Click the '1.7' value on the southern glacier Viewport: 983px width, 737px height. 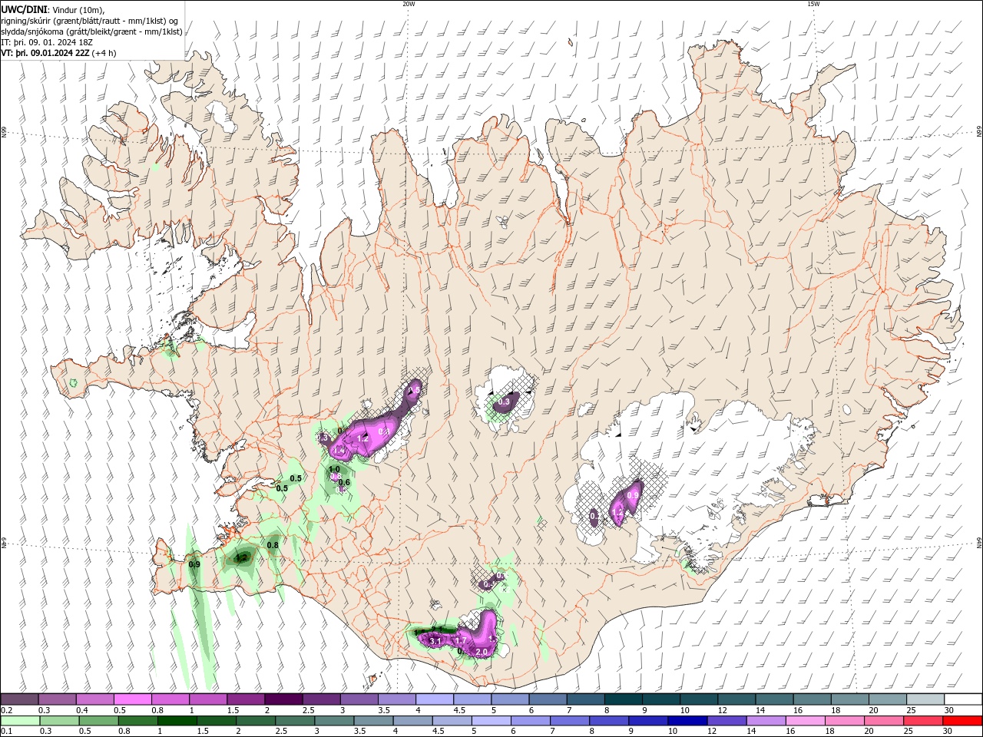[461, 640]
